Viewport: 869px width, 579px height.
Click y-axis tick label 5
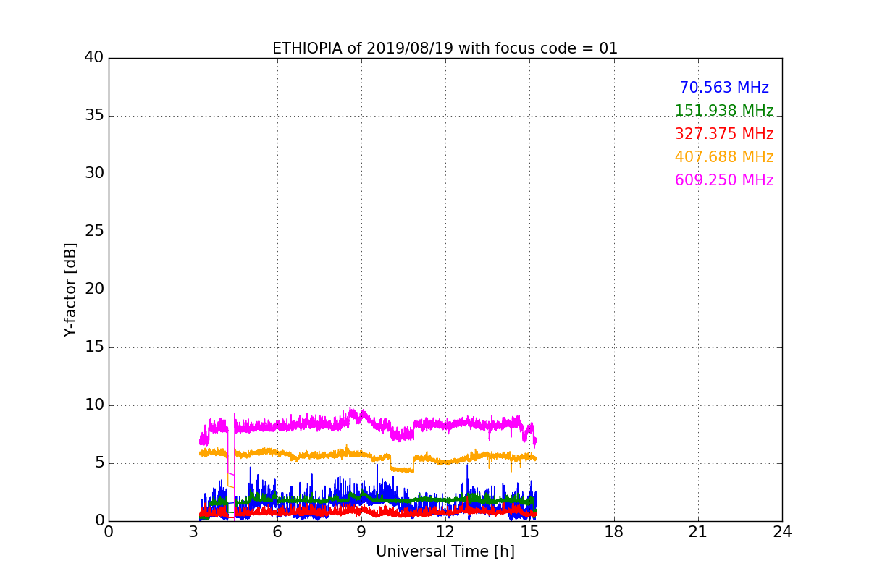tap(98, 463)
